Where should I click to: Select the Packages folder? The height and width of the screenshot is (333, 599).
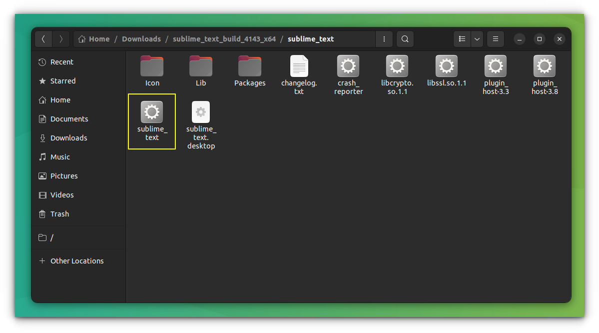point(250,71)
